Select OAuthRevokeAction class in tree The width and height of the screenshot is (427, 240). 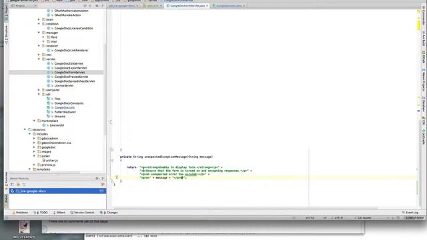click(67, 15)
